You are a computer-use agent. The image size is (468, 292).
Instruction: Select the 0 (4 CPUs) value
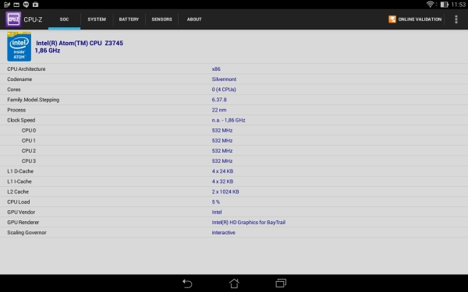pos(224,90)
